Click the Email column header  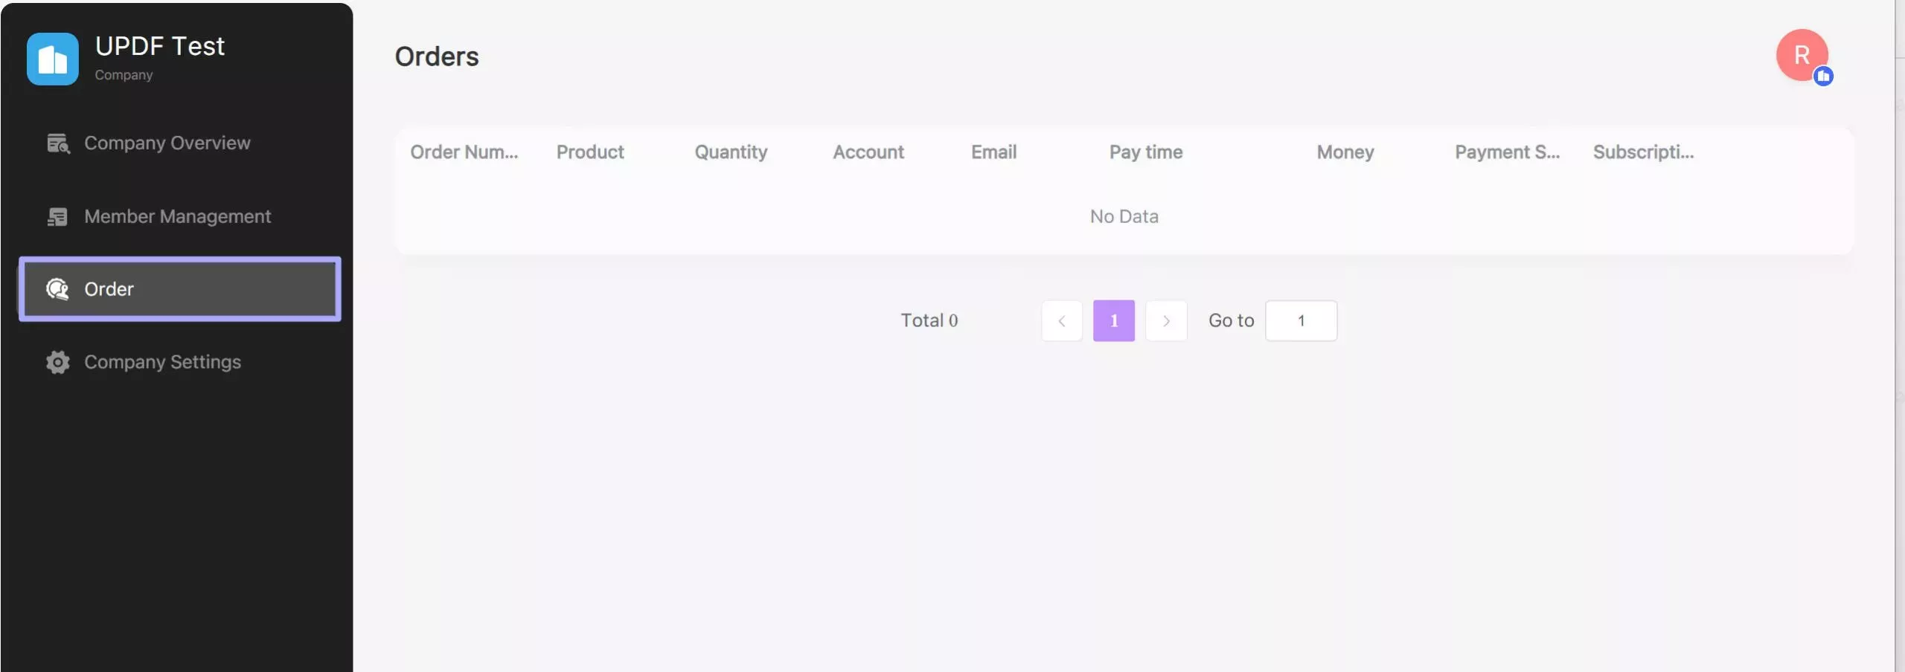[993, 152]
